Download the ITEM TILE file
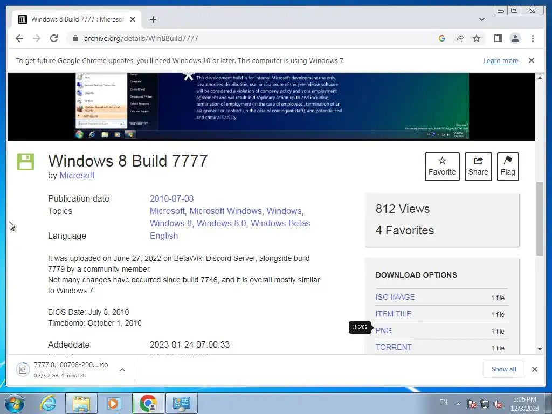Screen dimensions: 552x414 pos(393,314)
